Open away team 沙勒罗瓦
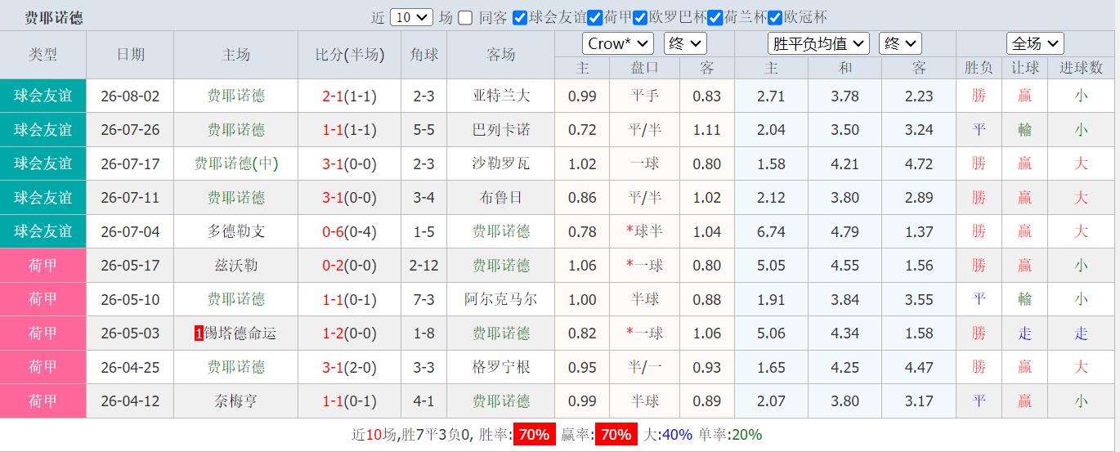1120x452 pixels. point(501,163)
